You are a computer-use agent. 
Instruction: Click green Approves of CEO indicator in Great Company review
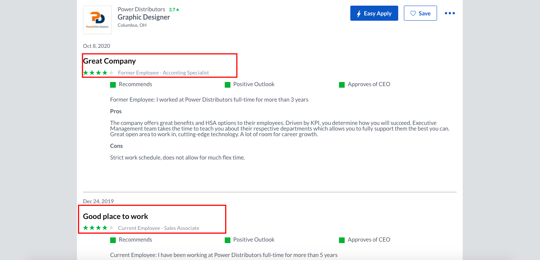pos(342,85)
